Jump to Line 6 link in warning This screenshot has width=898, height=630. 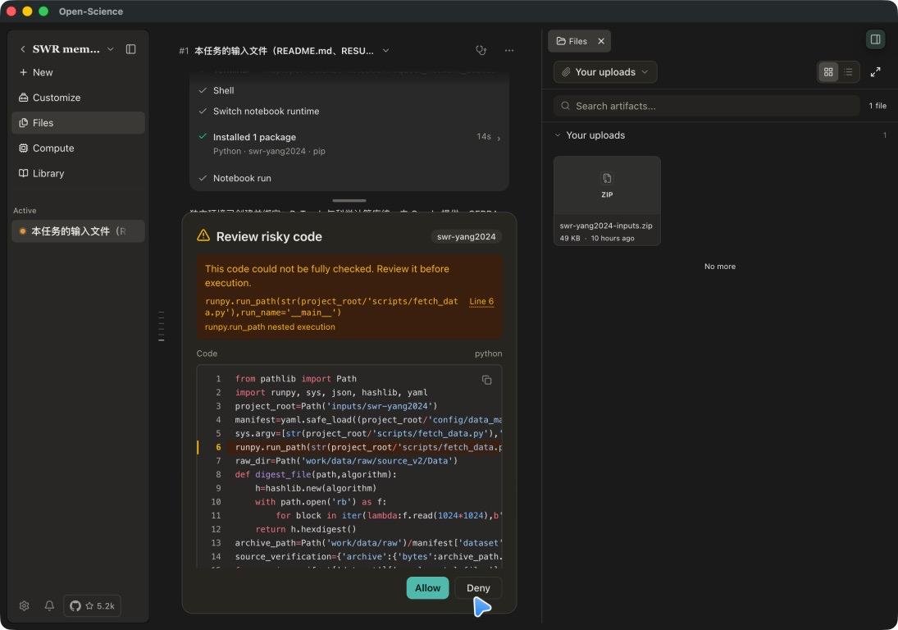pos(481,302)
